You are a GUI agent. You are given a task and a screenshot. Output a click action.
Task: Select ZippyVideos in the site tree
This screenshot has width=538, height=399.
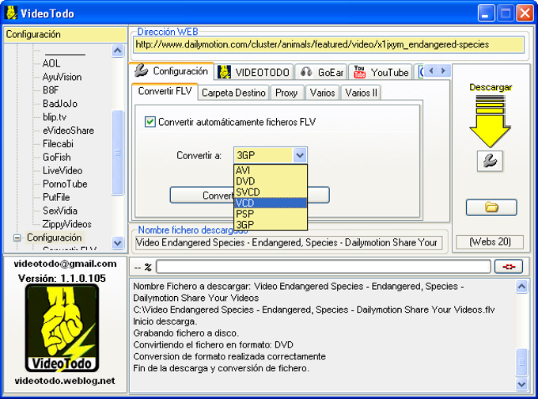[x=67, y=224]
